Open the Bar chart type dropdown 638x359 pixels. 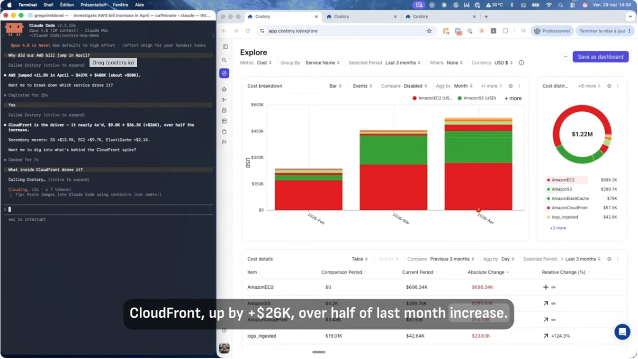335,86
